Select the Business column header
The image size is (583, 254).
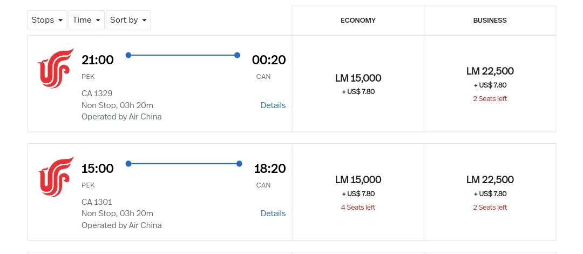[x=490, y=21]
